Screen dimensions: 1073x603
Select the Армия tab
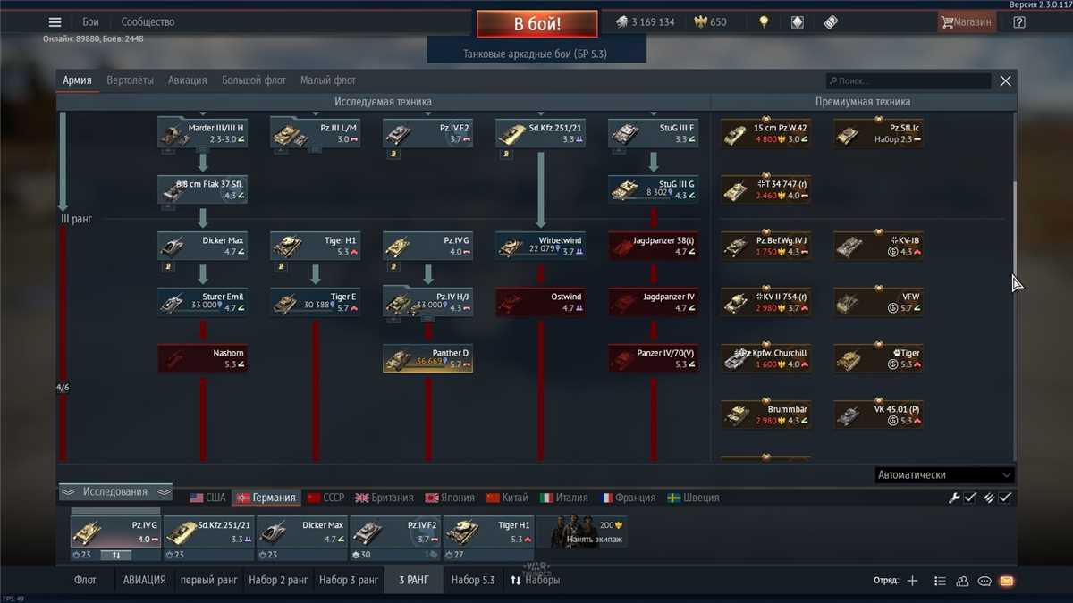pos(78,80)
